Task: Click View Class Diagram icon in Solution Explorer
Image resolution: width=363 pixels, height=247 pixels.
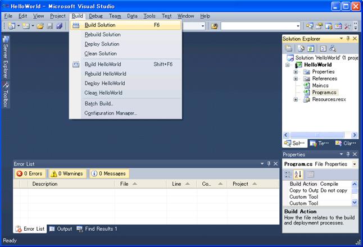Action: click(333, 48)
